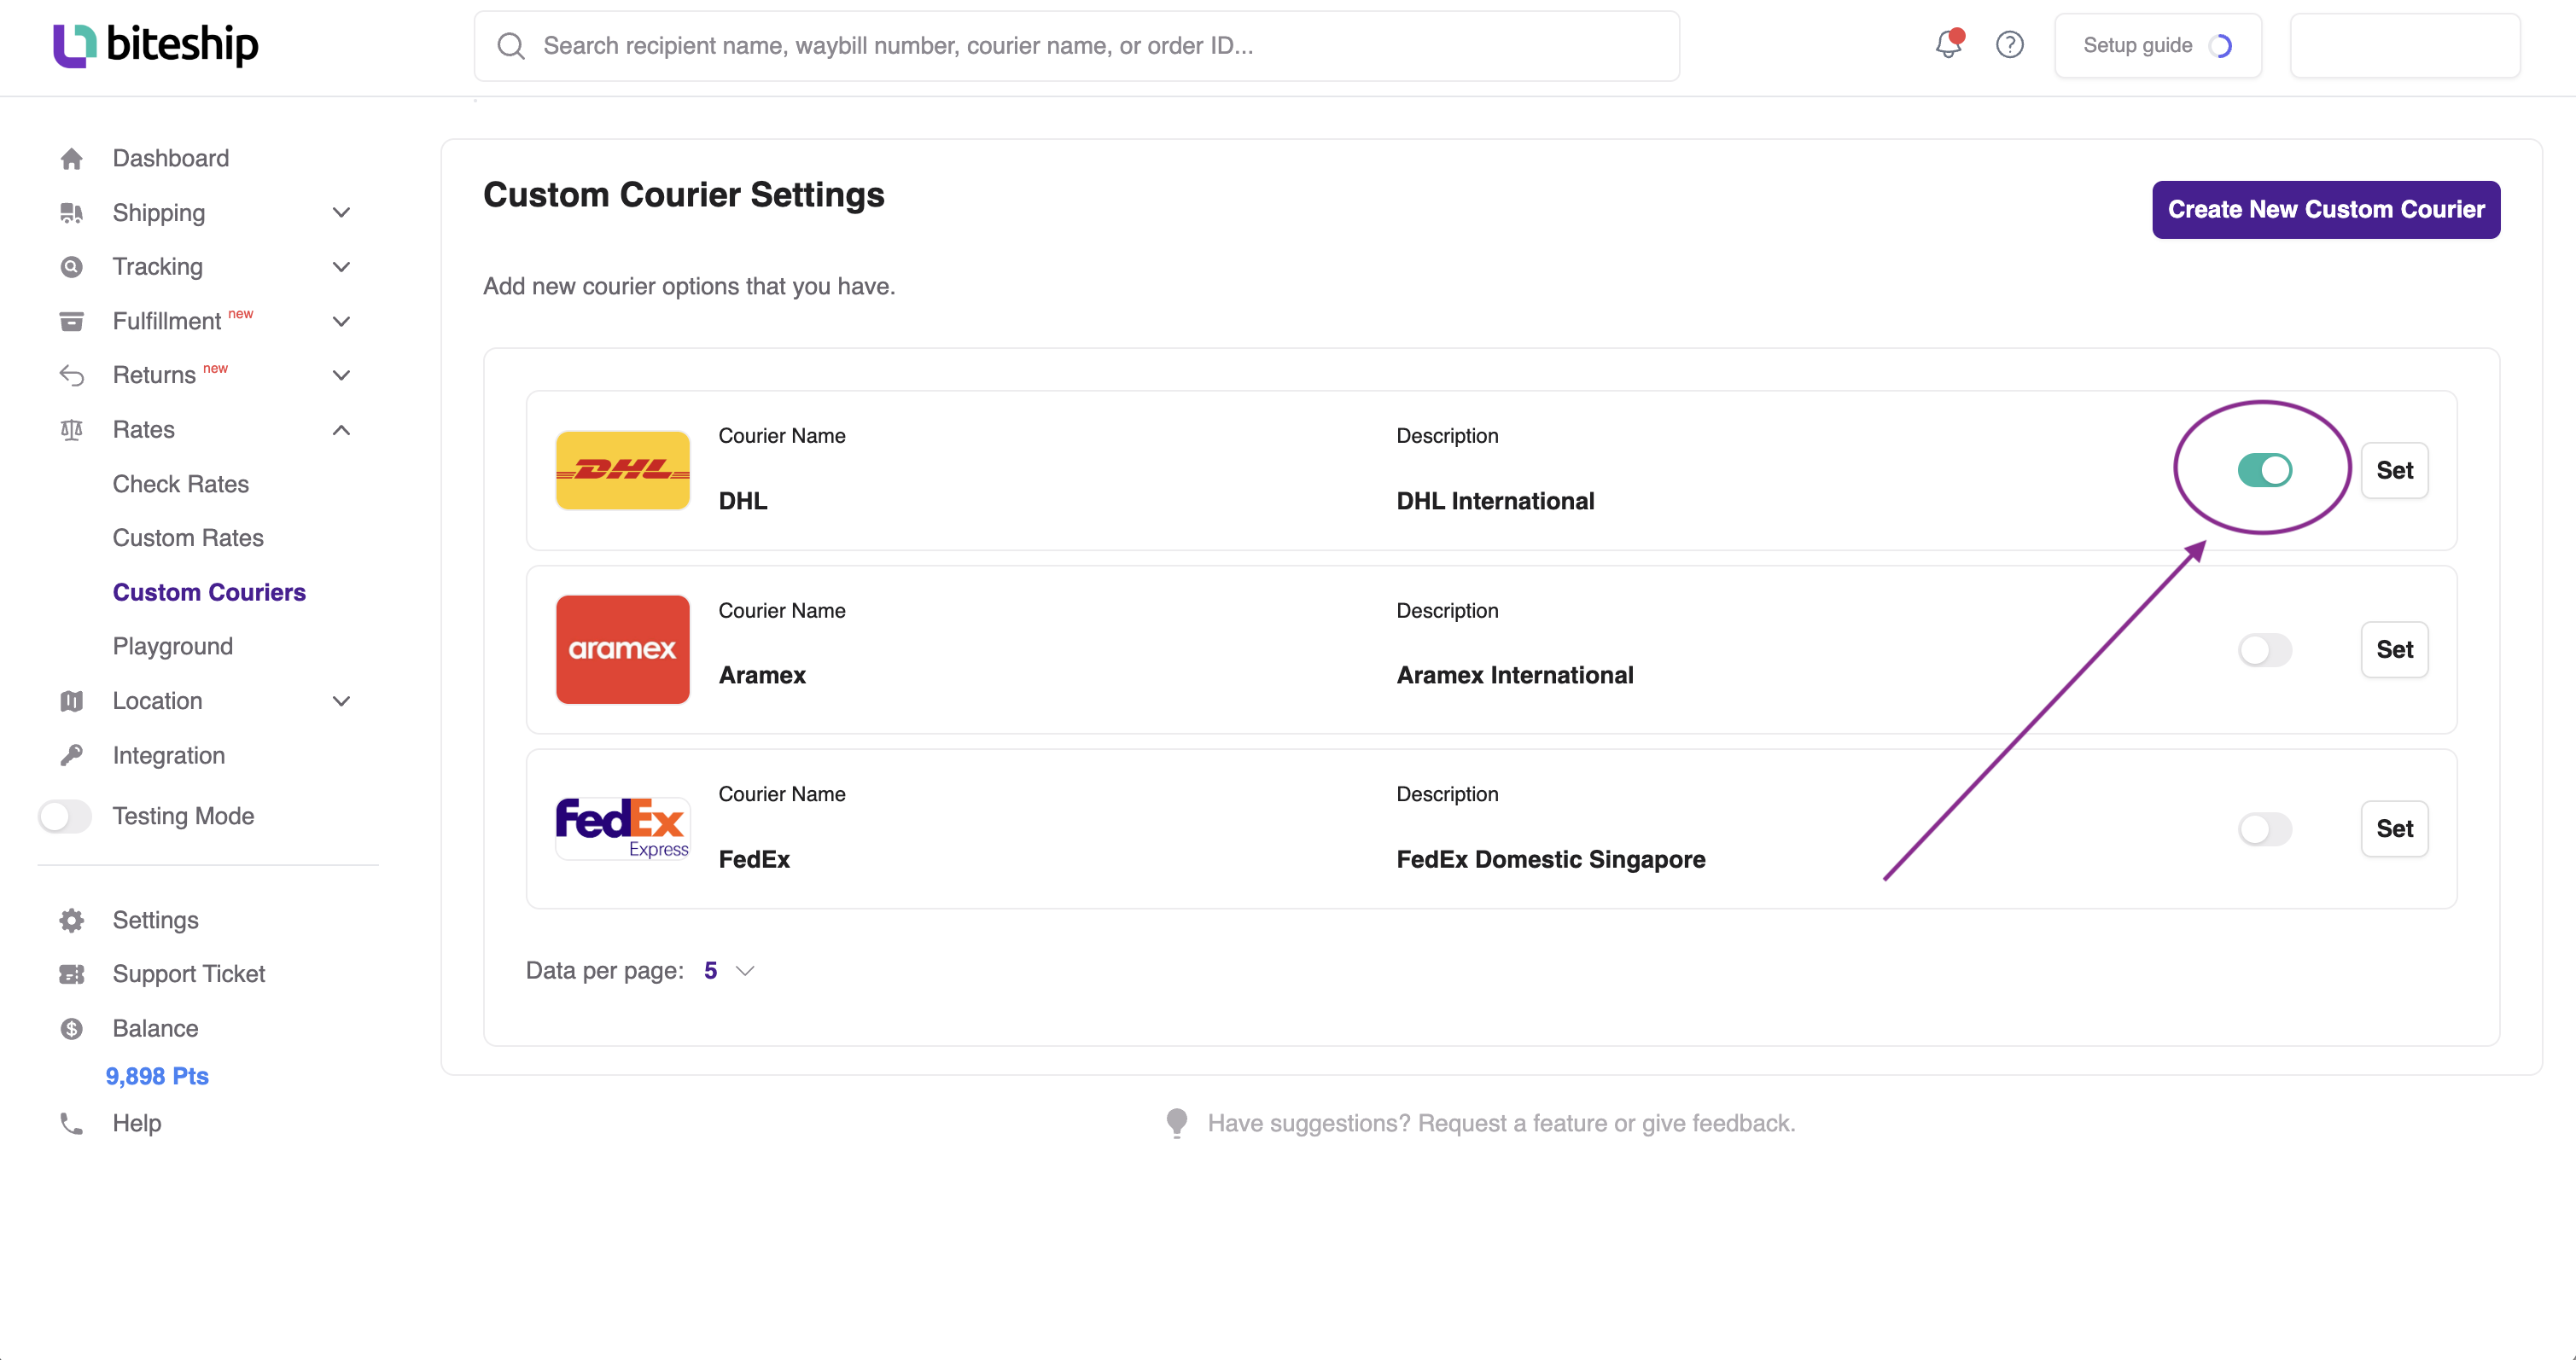Click the FedEx Domestic Singapore text
The width and height of the screenshot is (2576, 1360).
pos(1550,860)
